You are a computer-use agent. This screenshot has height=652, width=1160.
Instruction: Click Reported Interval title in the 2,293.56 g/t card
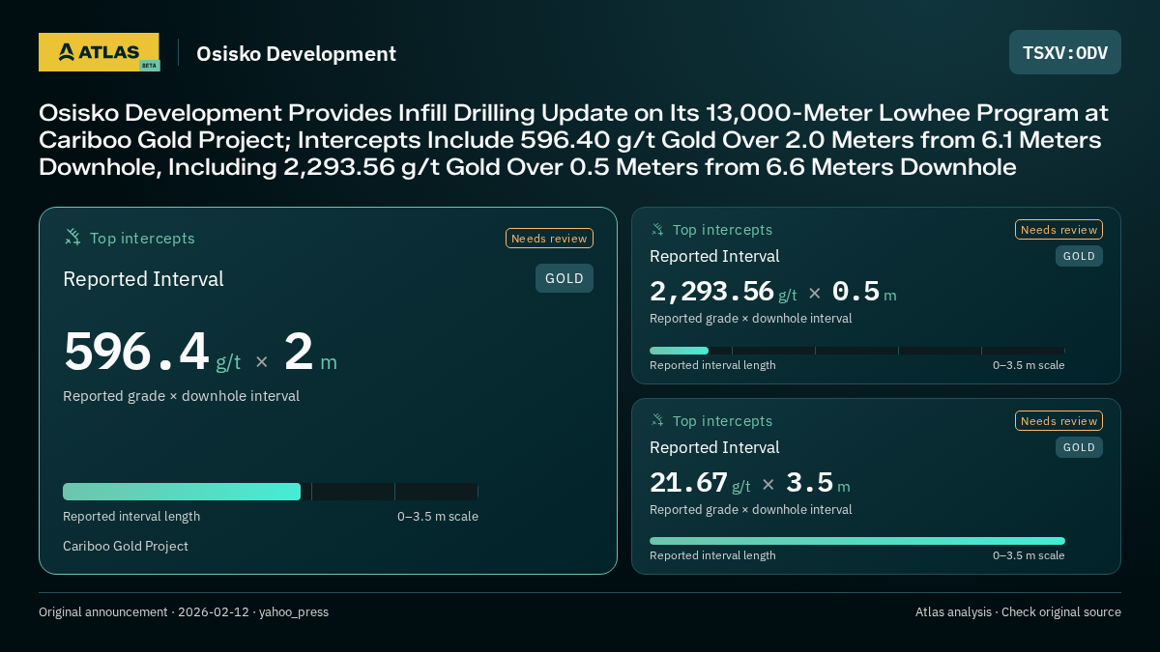714,256
